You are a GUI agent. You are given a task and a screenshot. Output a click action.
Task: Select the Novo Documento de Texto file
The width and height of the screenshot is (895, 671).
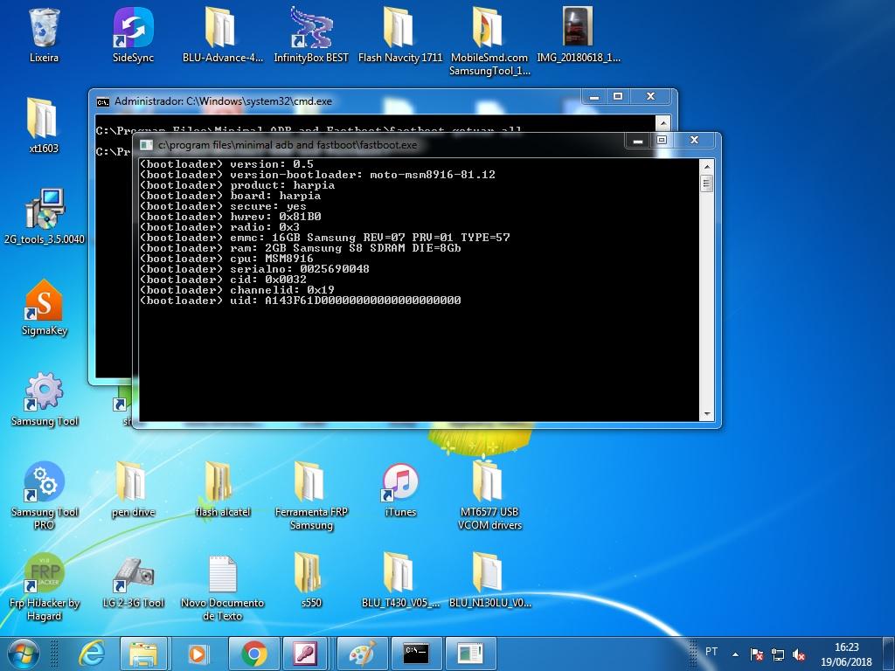pos(222,586)
